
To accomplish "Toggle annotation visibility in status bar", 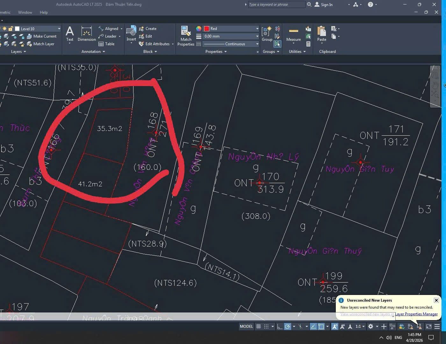I will pos(334,326).
